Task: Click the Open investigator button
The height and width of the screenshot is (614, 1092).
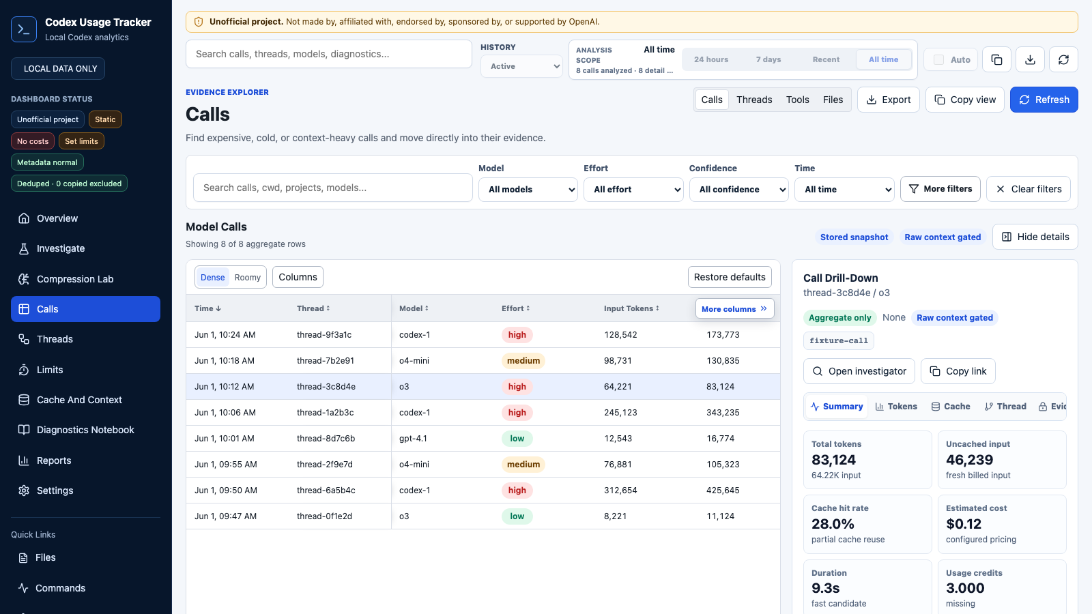Action: click(x=859, y=371)
